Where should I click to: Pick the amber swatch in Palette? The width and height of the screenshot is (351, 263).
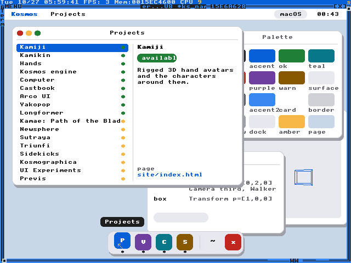coord(291,122)
